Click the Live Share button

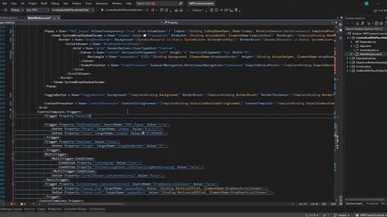[x=380, y=10]
